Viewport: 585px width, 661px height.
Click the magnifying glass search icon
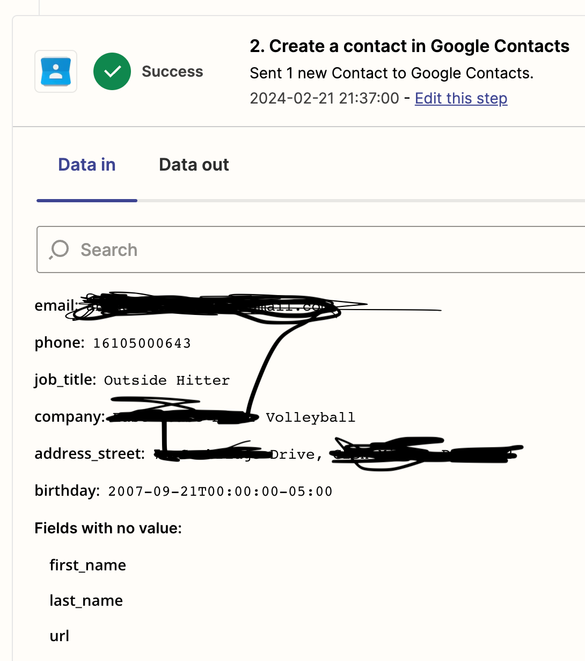[59, 249]
